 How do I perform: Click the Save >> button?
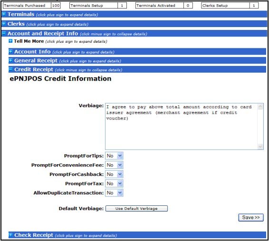251,217
